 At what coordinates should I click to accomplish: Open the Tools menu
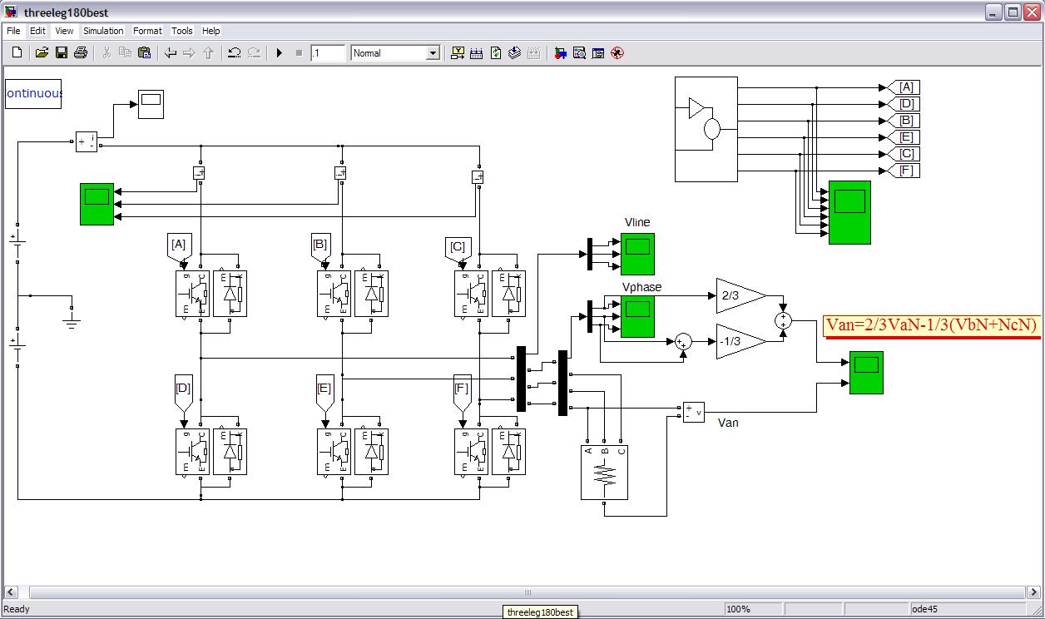click(x=181, y=31)
